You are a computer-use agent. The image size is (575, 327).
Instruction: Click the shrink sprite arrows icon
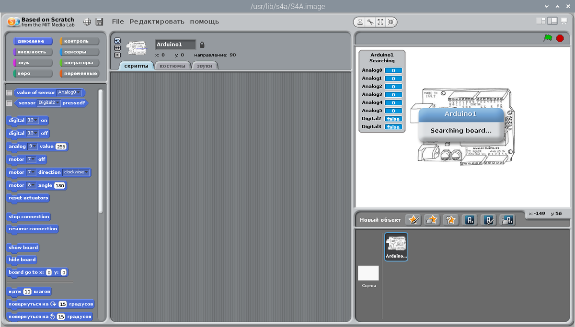[x=392, y=22]
